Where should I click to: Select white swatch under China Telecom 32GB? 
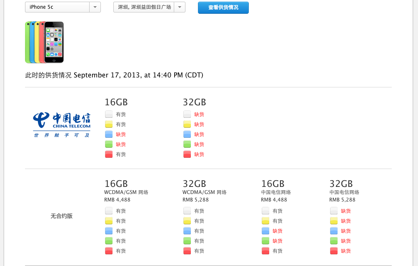coord(187,114)
